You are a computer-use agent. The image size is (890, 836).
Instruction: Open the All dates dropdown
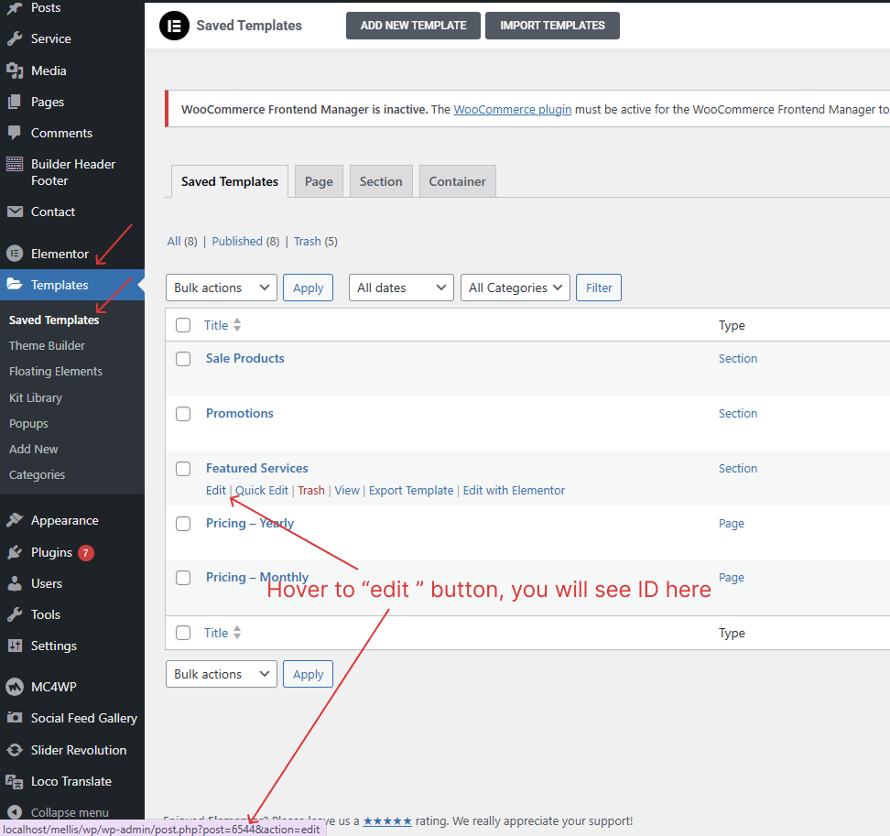[x=401, y=288]
